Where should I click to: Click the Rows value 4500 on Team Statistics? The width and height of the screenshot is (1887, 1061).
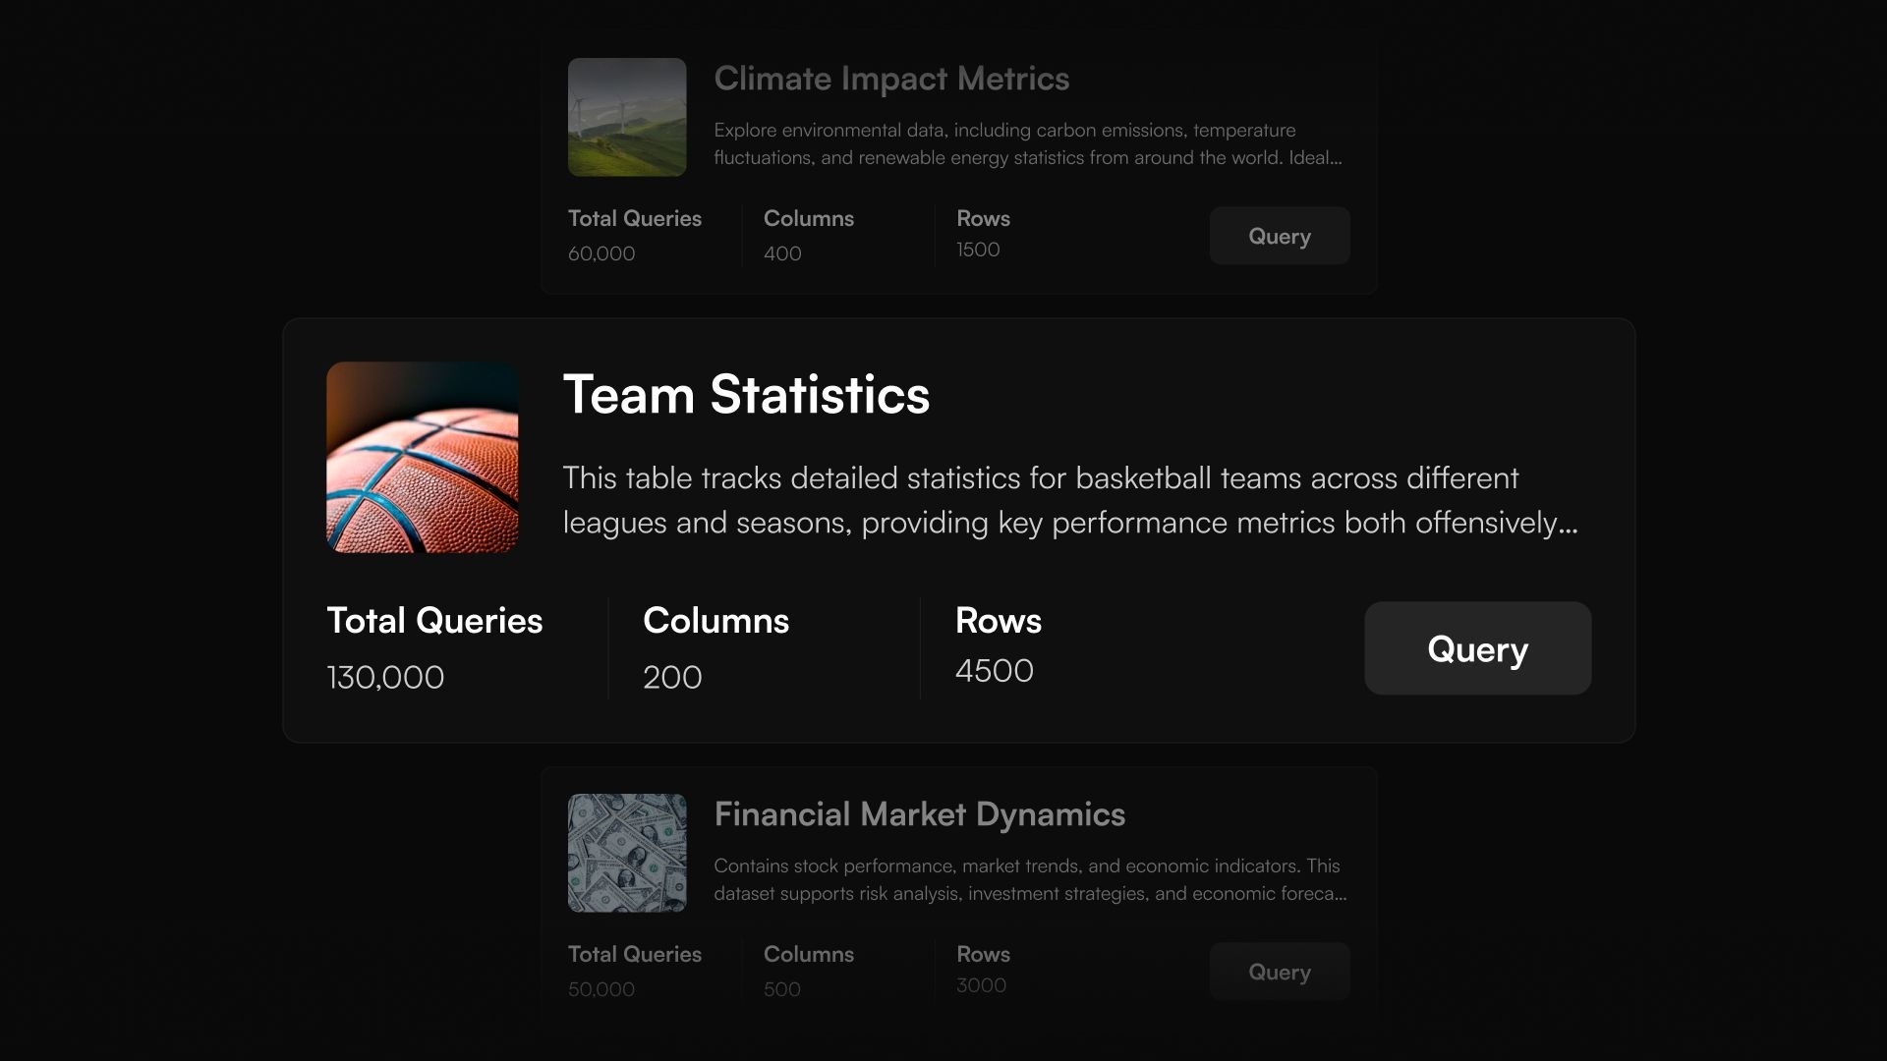tap(995, 670)
